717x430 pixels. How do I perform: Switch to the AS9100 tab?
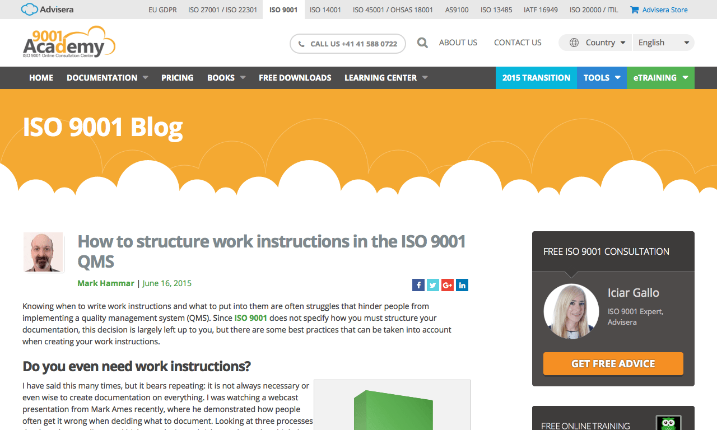point(457,10)
